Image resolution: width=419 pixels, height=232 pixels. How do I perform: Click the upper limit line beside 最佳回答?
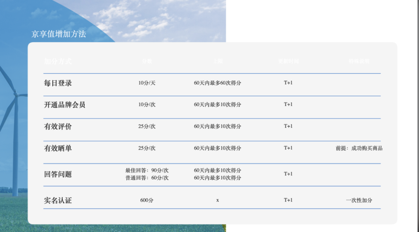pos(218,170)
